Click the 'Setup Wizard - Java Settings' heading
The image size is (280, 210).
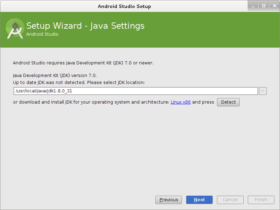coord(85,26)
